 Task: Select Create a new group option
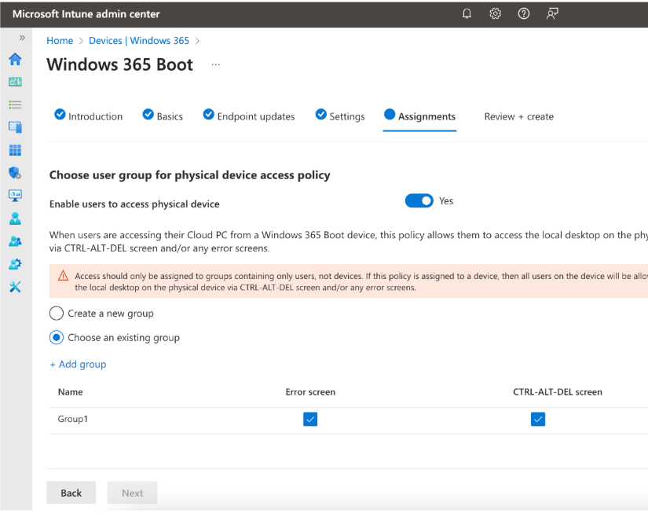[57, 314]
